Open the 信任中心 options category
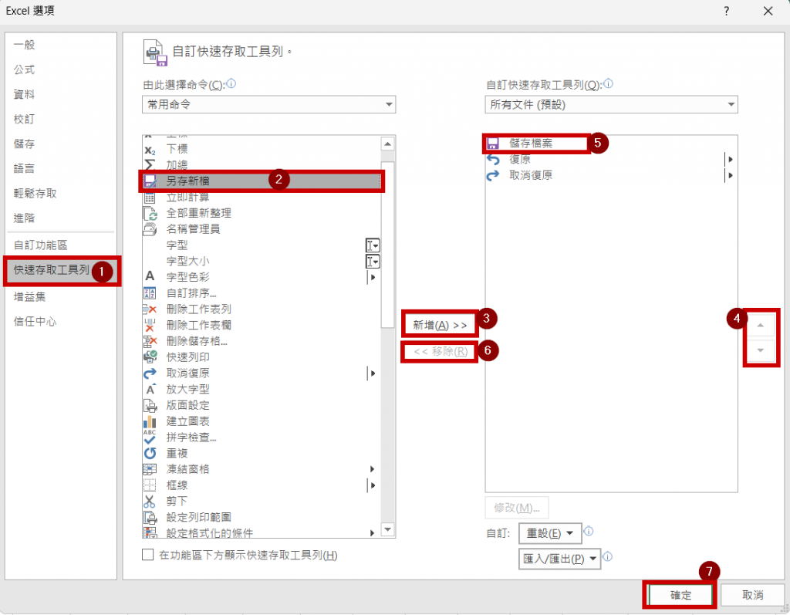Viewport: 790px width, 615px height. (x=35, y=322)
